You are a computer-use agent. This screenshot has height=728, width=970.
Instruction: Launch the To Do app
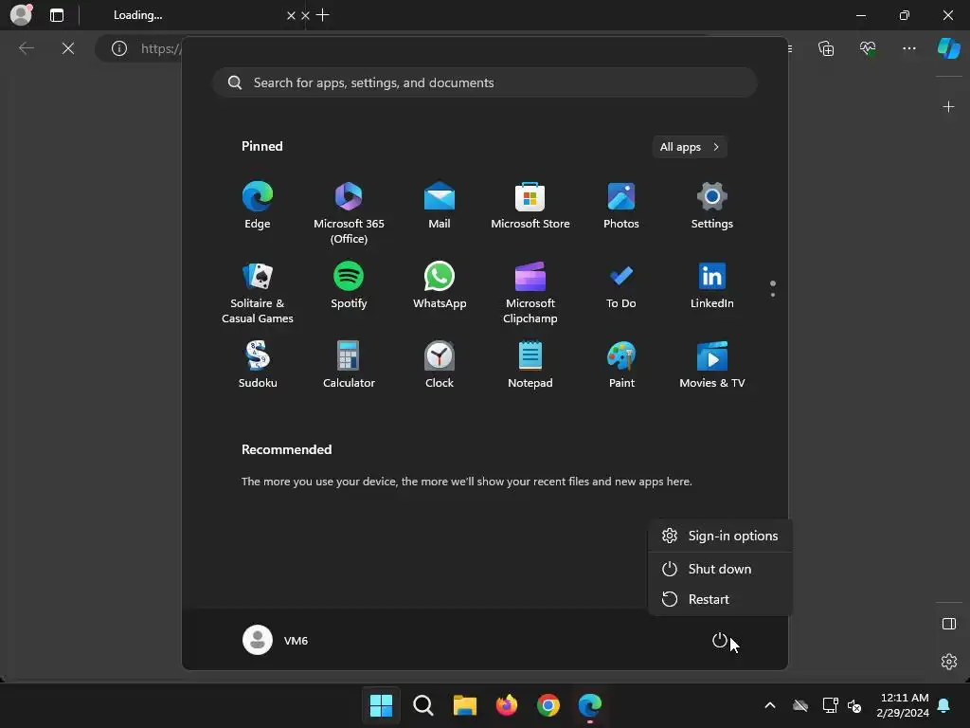pyautogui.click(x=621, y=285)
